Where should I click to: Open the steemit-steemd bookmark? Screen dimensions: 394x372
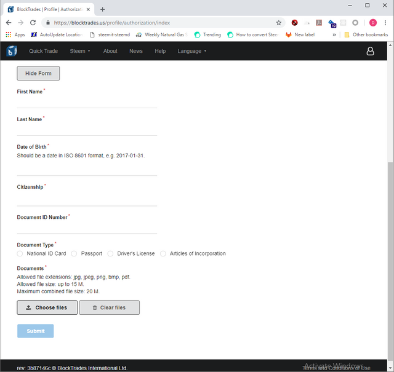click(110, 34)
